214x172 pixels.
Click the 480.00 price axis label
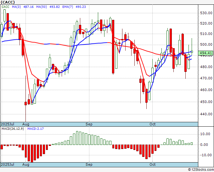(206, 67)
